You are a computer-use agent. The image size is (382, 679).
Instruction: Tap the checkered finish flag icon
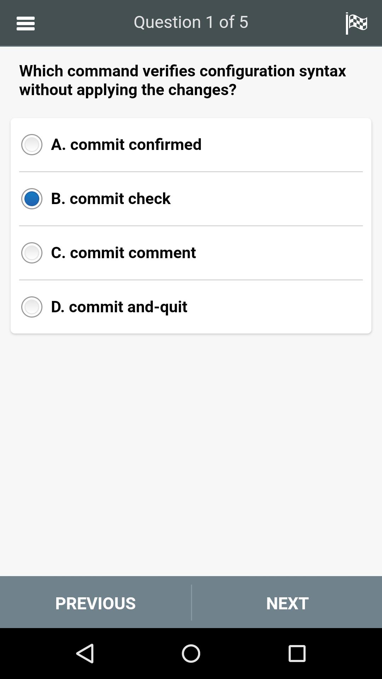pos(356,23)
